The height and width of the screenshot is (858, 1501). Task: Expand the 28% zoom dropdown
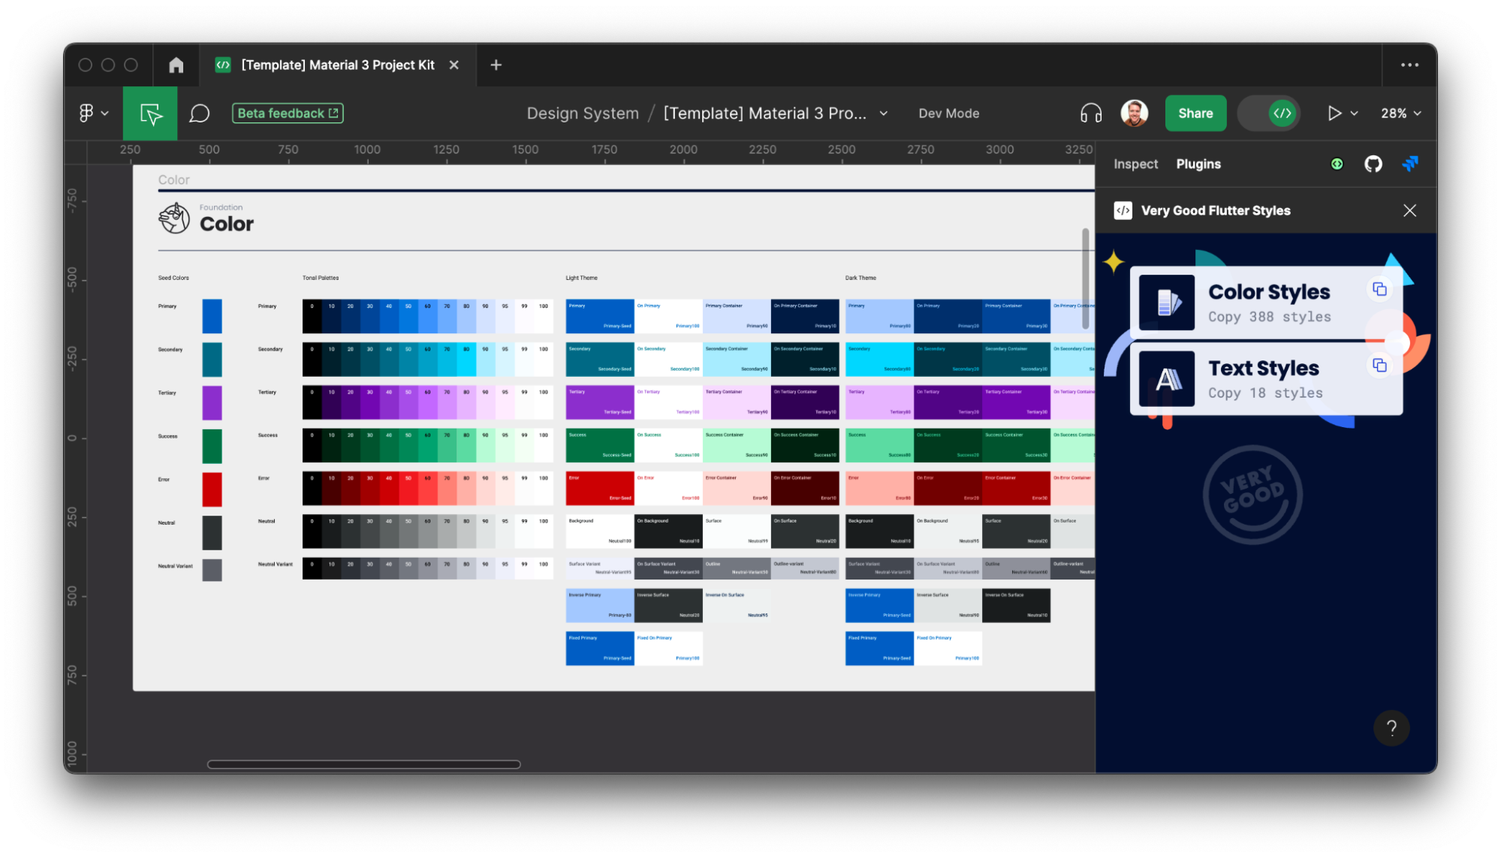(1401, 113)
